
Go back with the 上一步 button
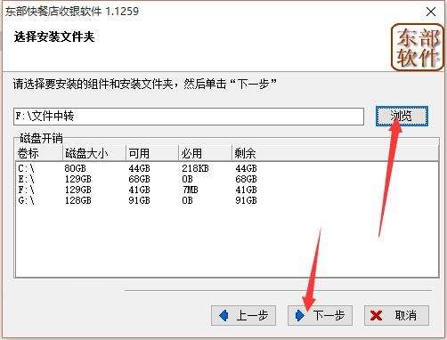pyautogui.click(x=243, y=315)
